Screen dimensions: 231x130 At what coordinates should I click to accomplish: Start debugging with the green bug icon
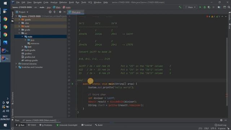click(x=205, y=7)
